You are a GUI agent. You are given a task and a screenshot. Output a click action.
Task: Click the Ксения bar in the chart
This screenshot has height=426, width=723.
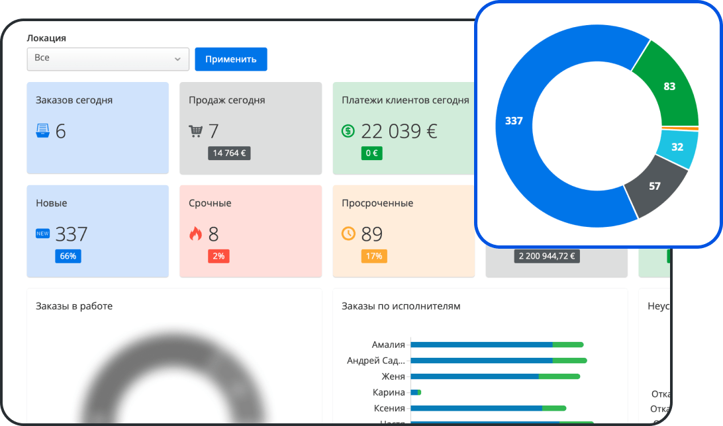489,408
